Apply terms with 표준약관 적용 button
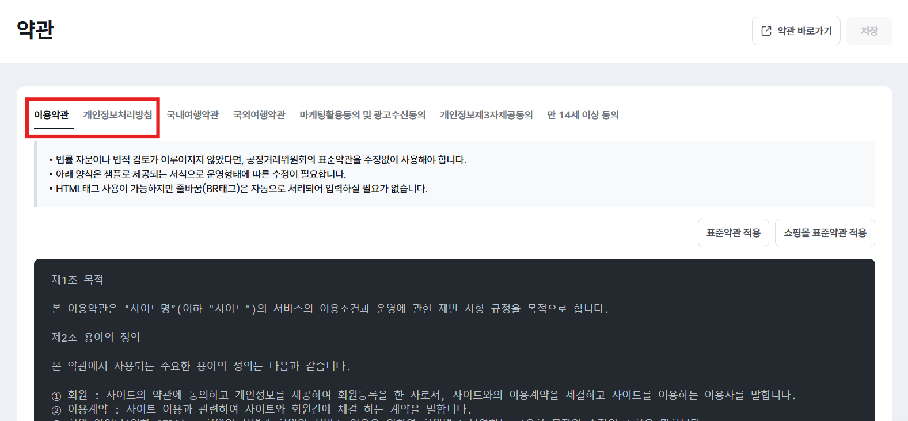This screenshot has height=421, width=908. 734,233
